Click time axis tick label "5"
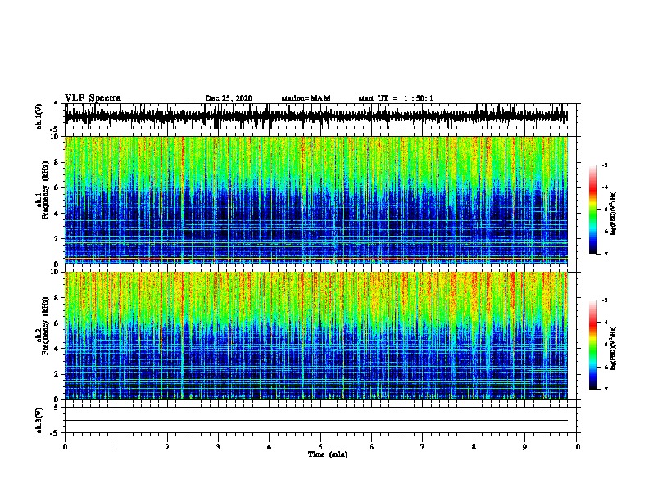649x501 pixels. pyautogui.click(x=320, y=447)
